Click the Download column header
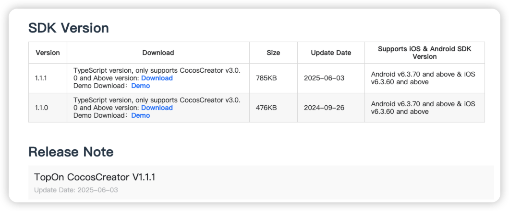Viewport: 509px width, 211px height. (x=158, y=53)
